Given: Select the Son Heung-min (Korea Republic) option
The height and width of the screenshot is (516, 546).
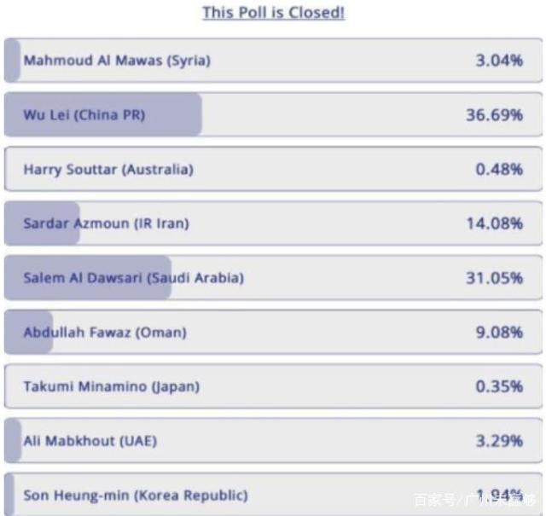Looking at the screenshot, I should point(136,495).
